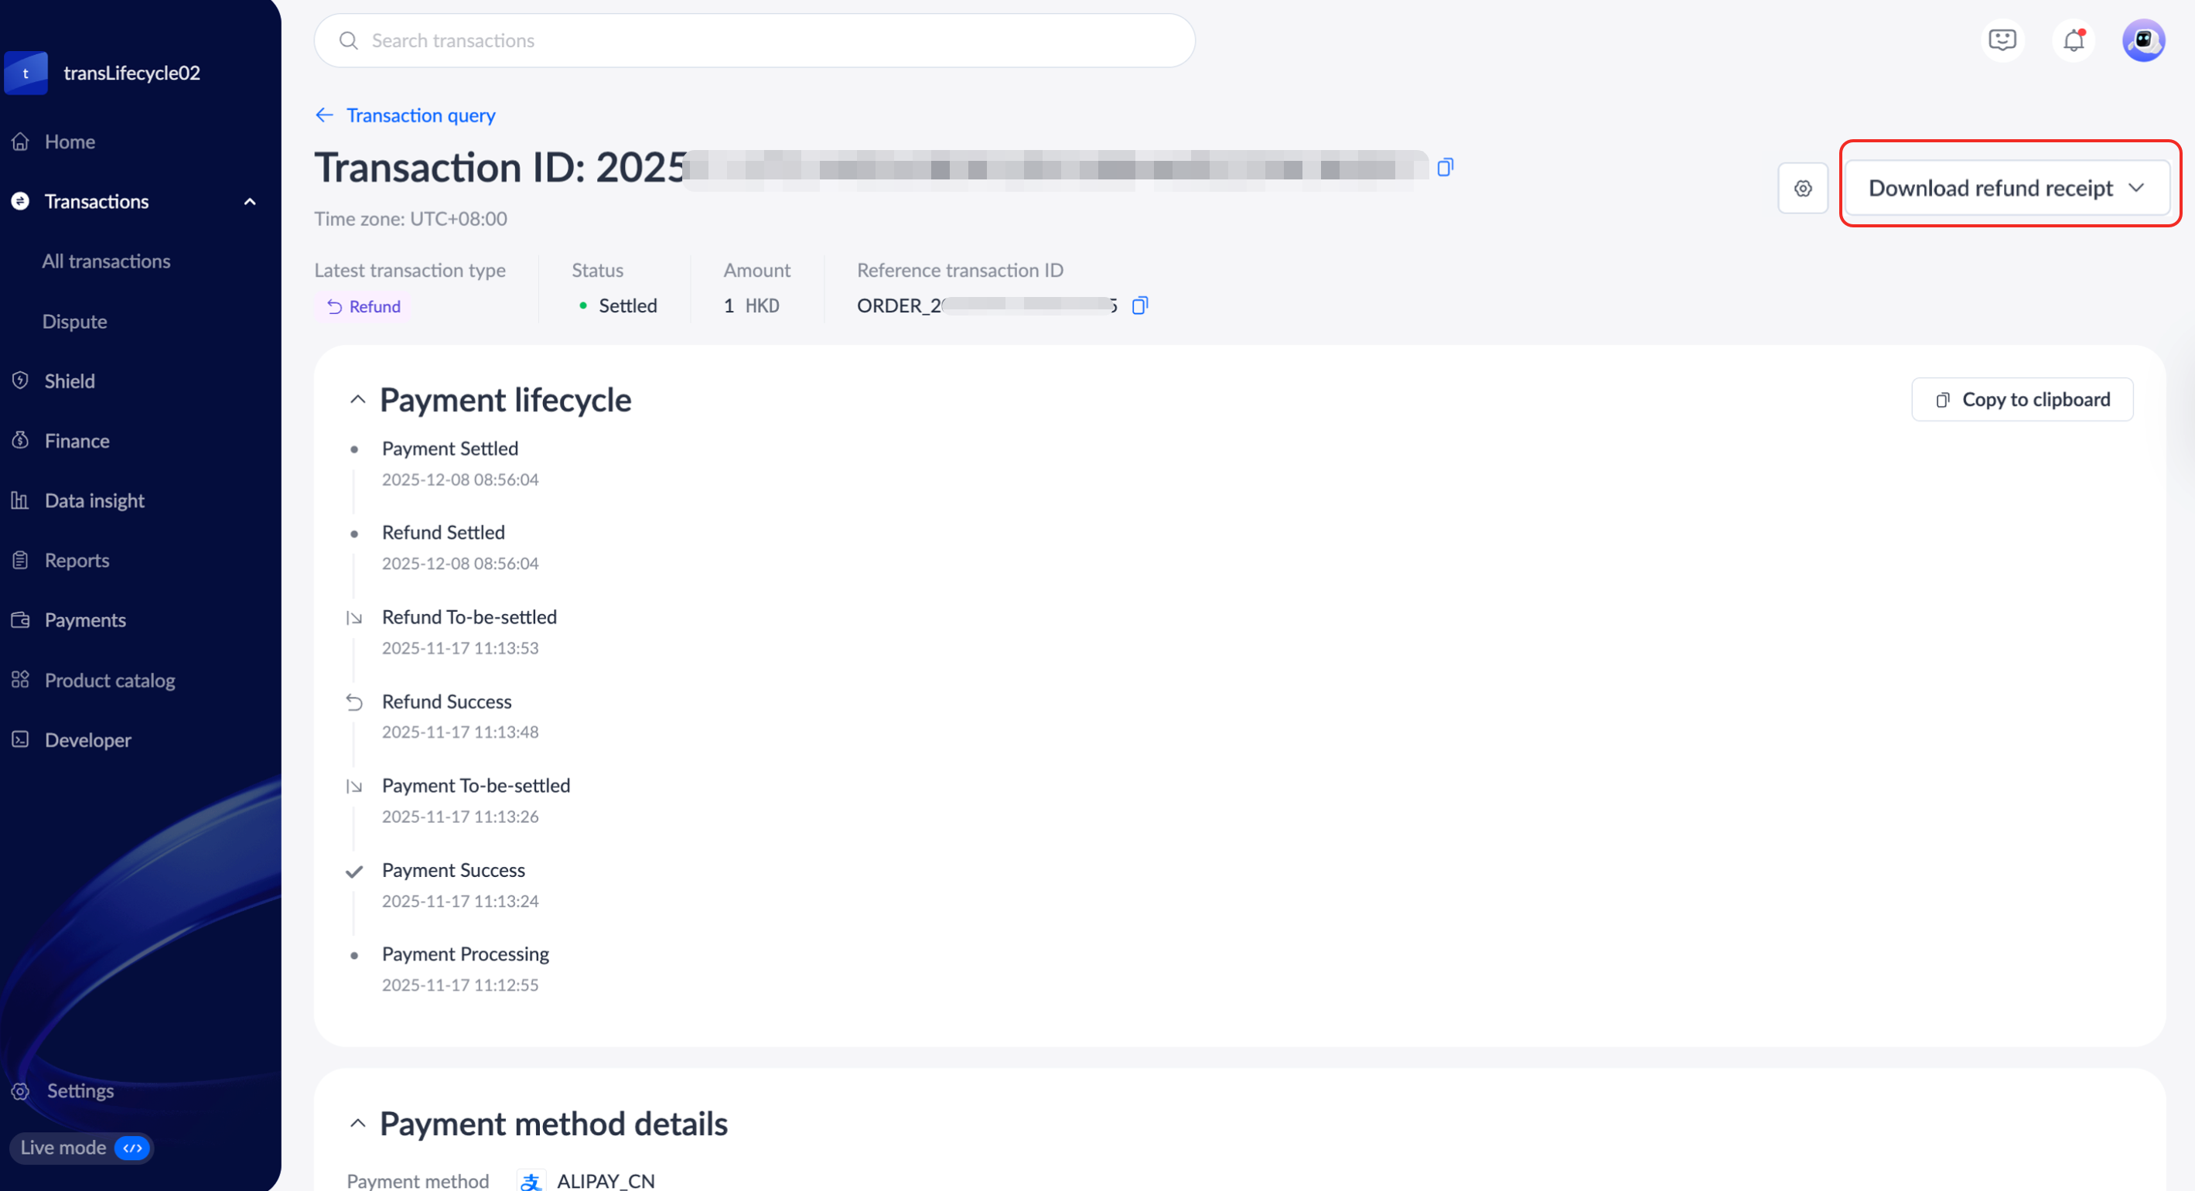Open the Download refund receipt dropdown
This screenshot has width=2195, height=1191.
[x=2007, y=188]
